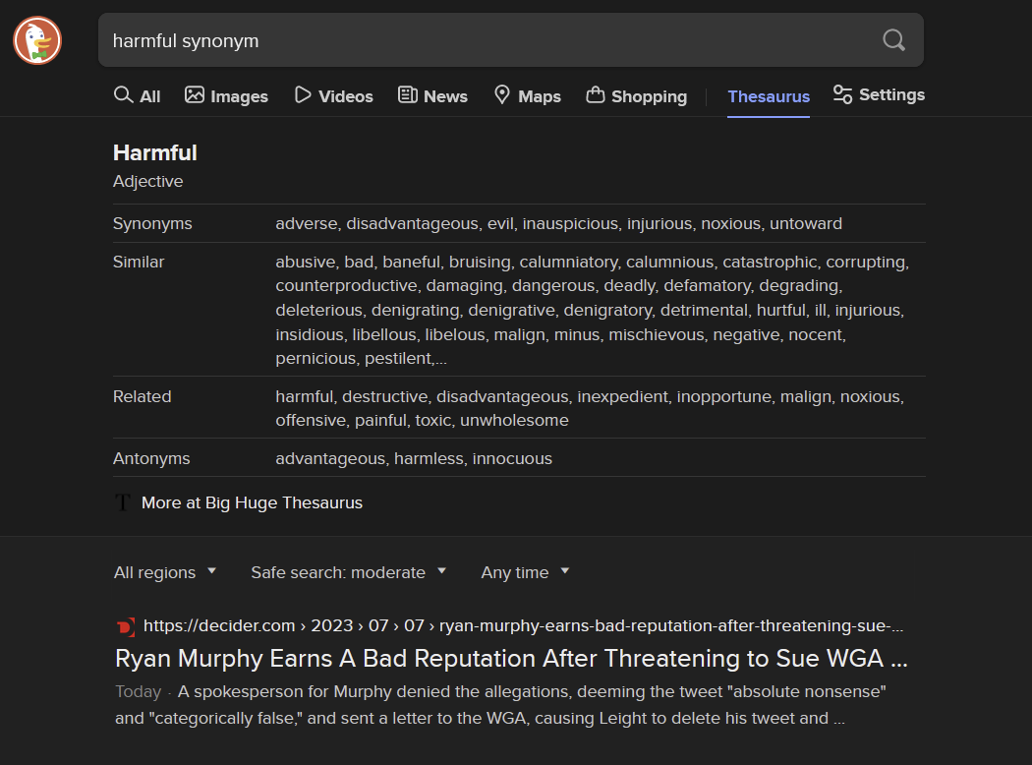Open the Any time filter dropdown
The width and height of the screenshot is (1032, 765).
[525, 572]
